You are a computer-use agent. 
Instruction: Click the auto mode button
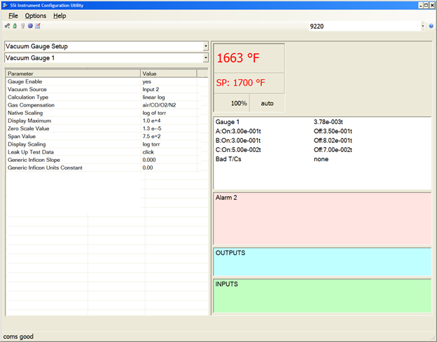(x=267, y=103)
